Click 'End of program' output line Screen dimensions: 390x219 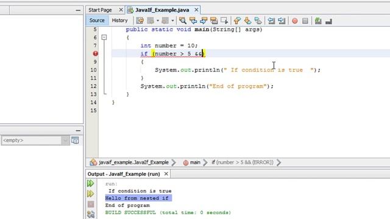coord(127,206)
